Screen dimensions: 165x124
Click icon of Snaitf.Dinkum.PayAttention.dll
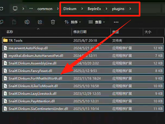pos(5,101)
